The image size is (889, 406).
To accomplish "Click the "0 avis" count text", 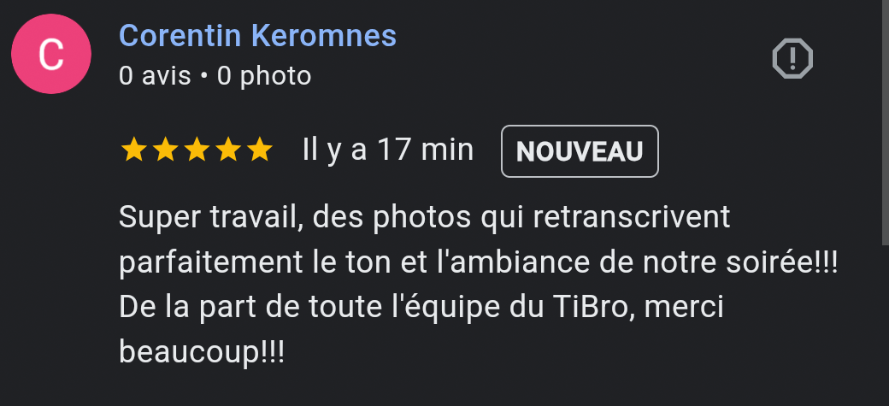I will coord(155,76).
